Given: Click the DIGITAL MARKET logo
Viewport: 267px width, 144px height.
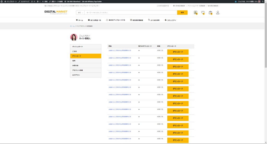Looking at the screenshot, I should pyautogui.click(x=56, y=12).
